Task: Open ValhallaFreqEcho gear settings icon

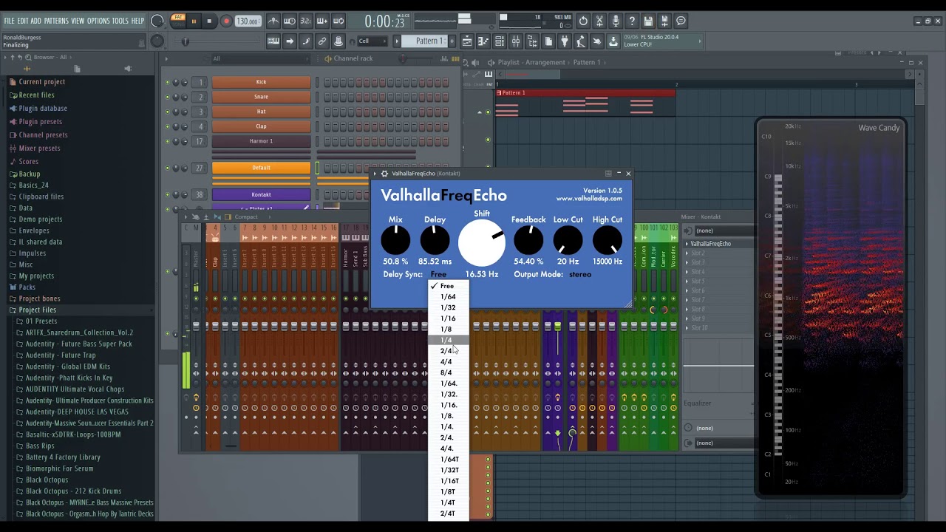Action: pos(384,174)
